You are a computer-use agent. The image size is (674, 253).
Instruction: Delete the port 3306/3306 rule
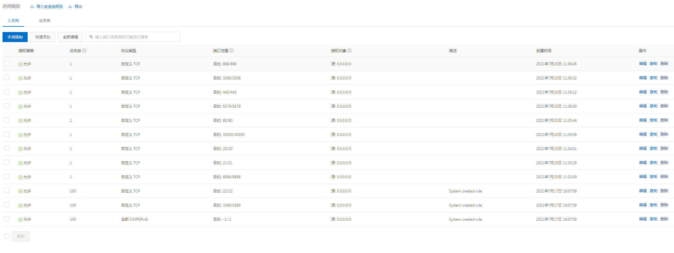pos(664,78)
